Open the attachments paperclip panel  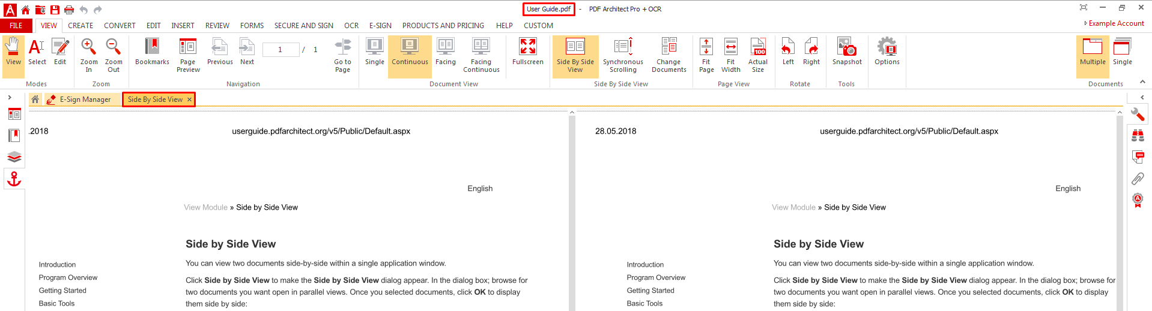pyautogui.click(x=1138, y=179)
